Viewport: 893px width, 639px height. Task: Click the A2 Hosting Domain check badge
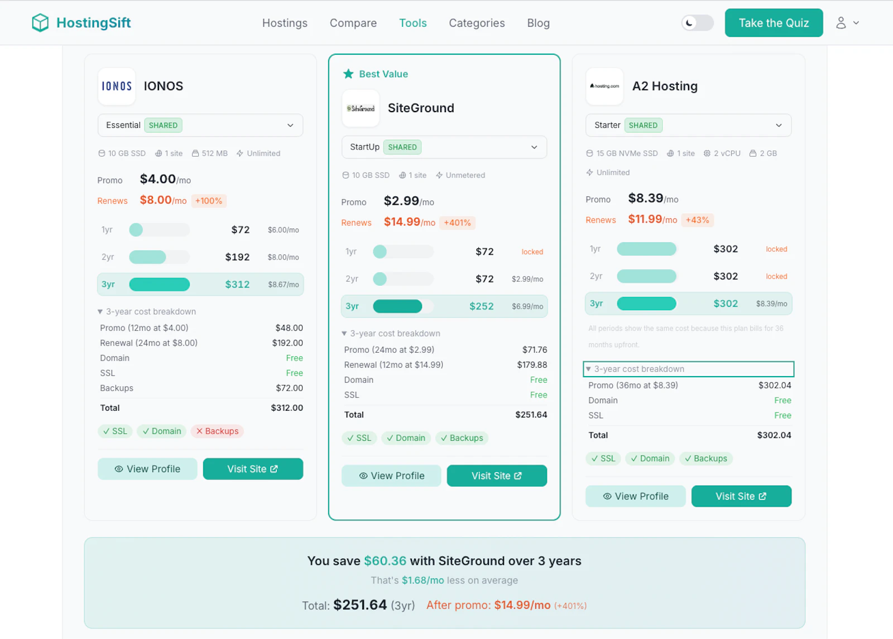pos(650,459)
